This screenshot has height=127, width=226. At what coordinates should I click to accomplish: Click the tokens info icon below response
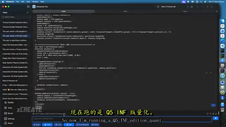click(x=33, y=114)
